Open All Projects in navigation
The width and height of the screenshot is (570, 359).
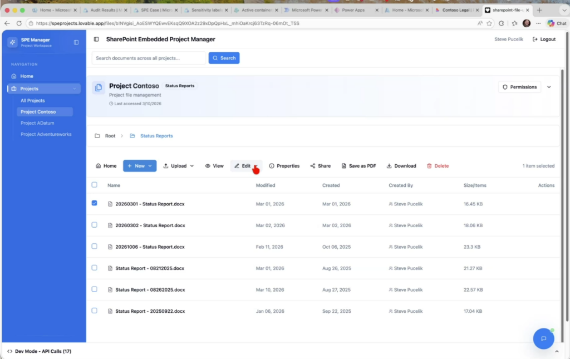[x=33, y=101]
